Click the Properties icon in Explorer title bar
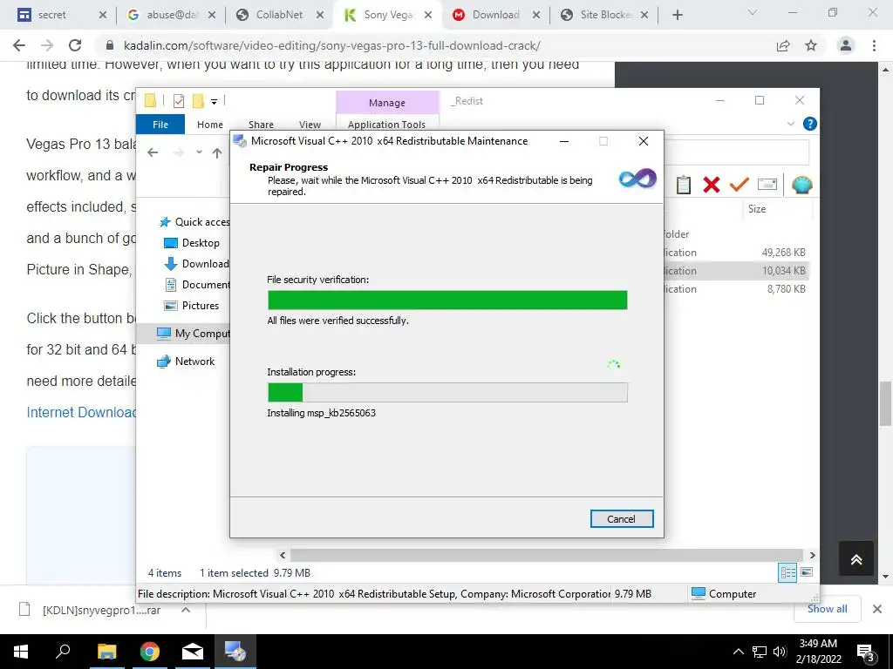 pyautogui.click(x=179, y=101)
